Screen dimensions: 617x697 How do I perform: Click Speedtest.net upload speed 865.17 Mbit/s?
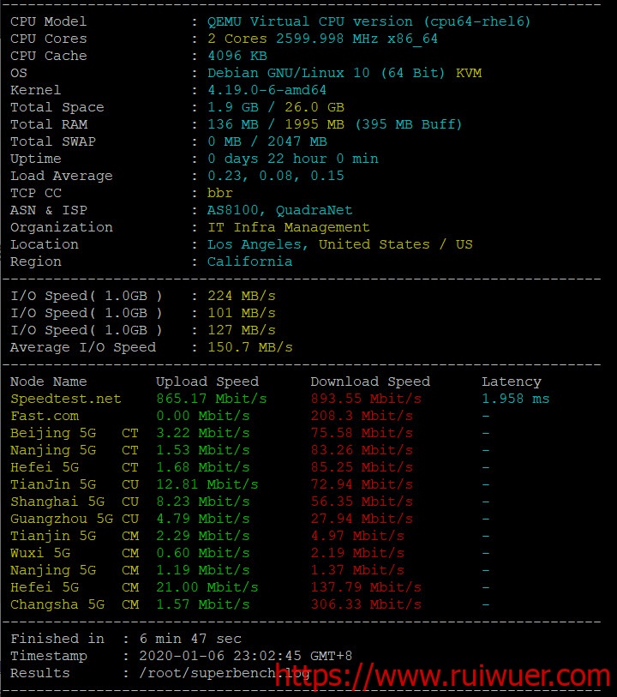(211, 399)
